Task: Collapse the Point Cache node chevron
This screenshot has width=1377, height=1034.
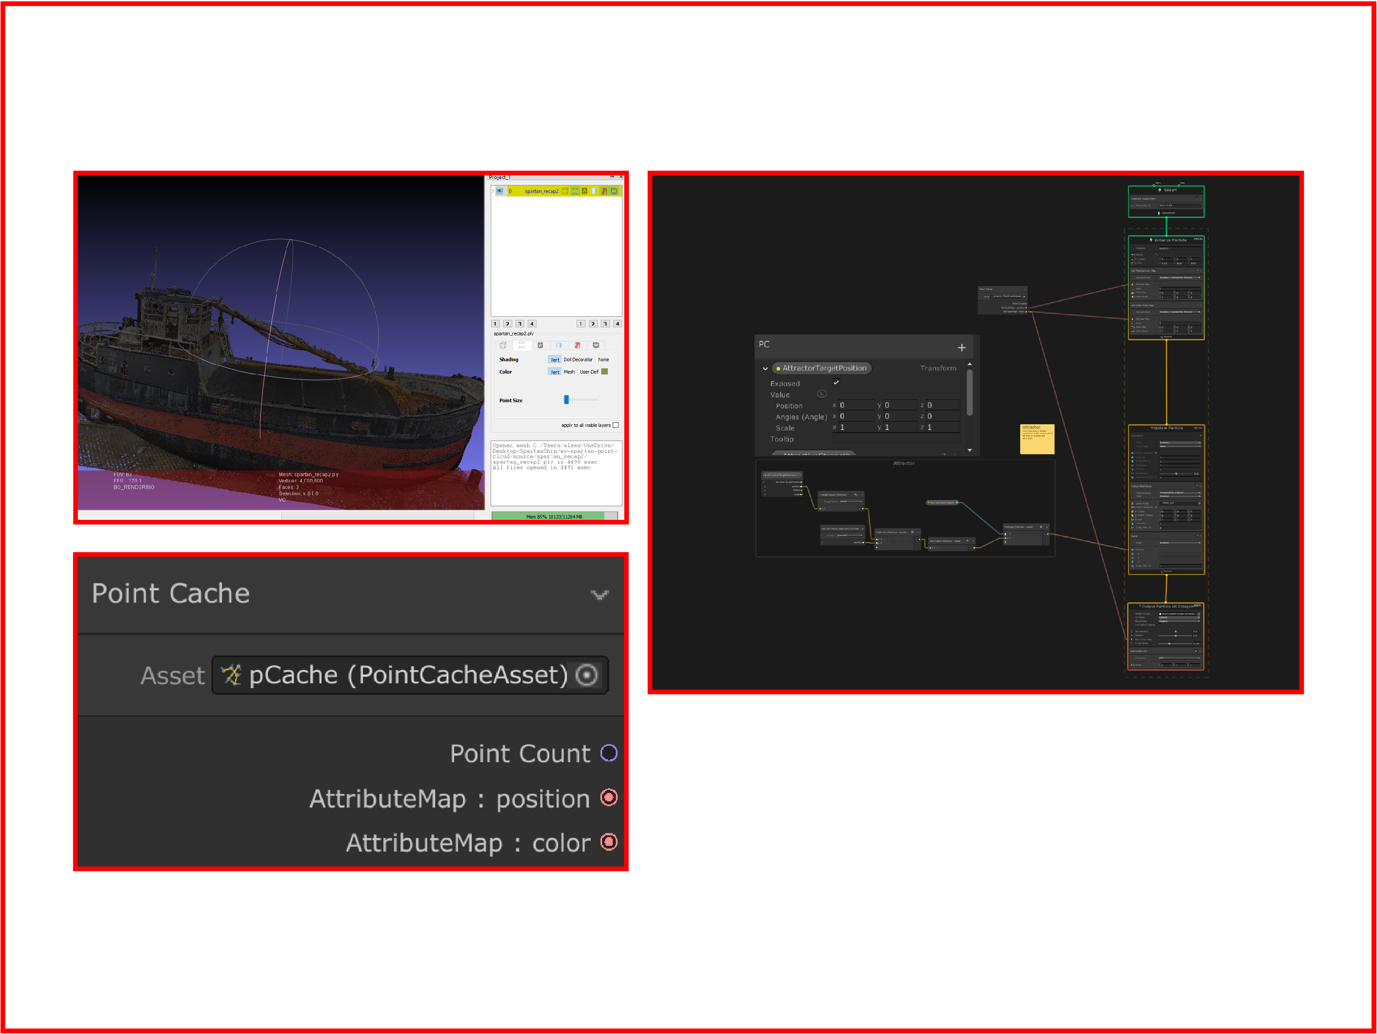Action: (x=600, y=595)
